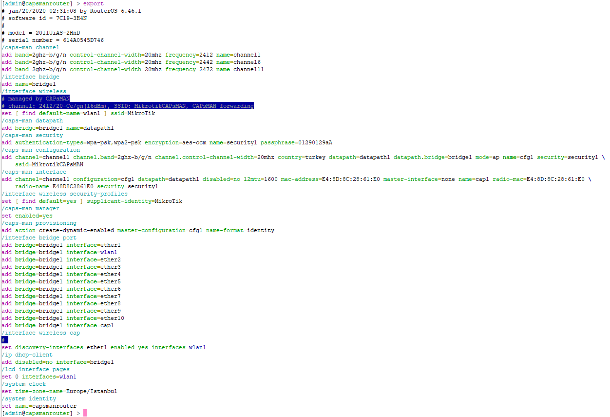
Task: Click the '/caps-man provisioning' line
Action: click(x=39, y=223)
